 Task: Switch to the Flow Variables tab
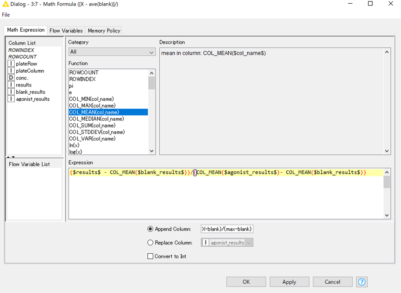[66, 31]
